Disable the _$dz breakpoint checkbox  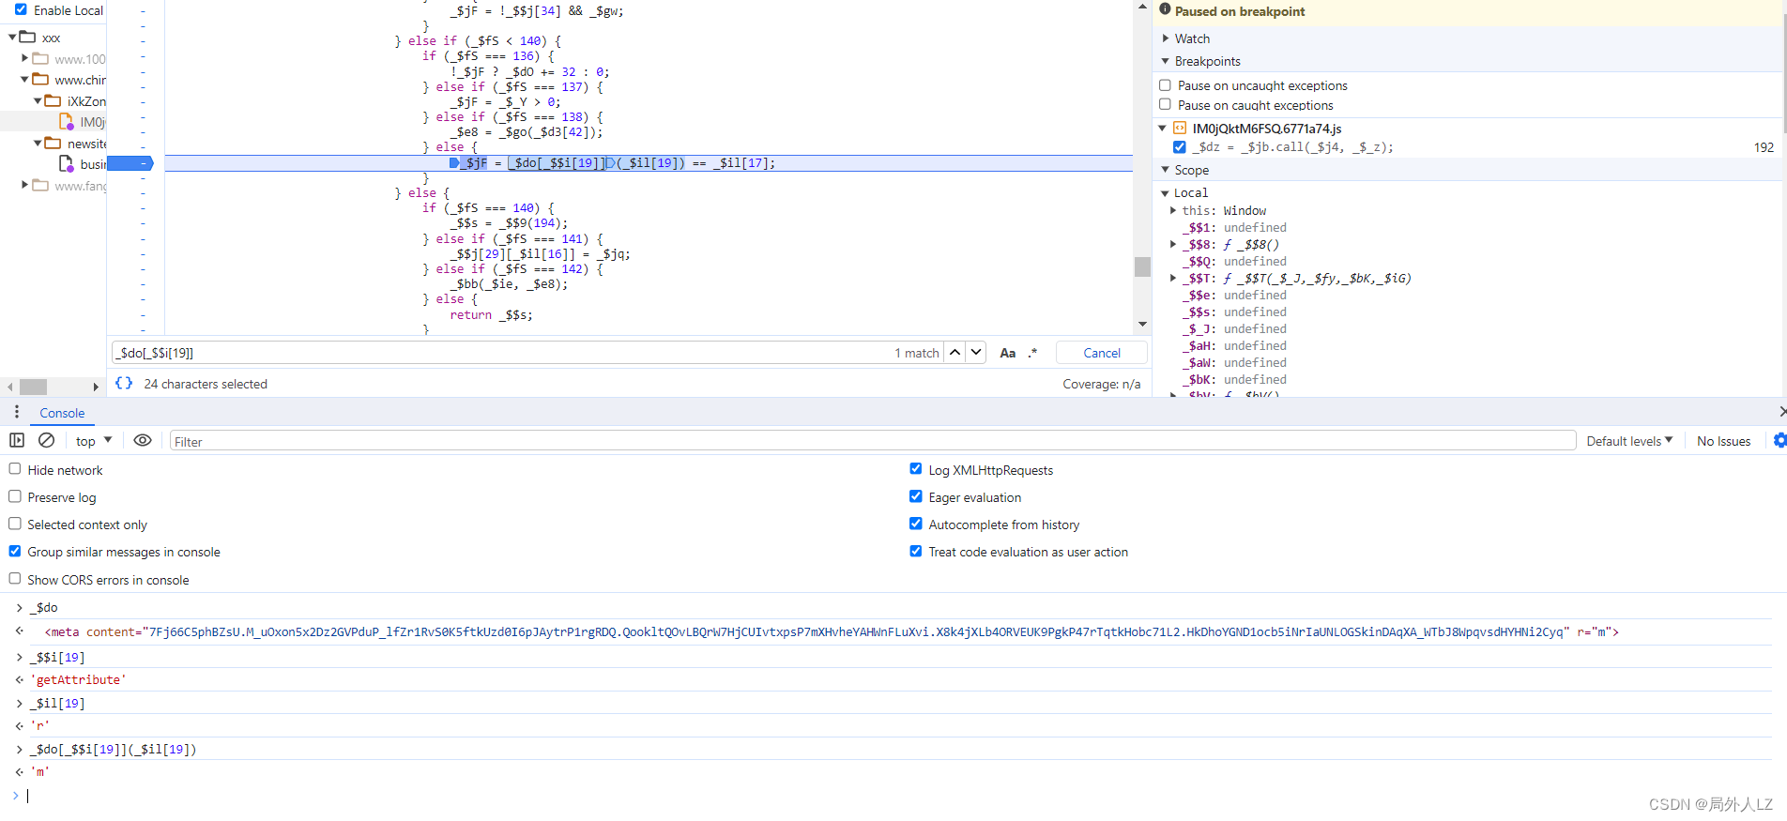click(1180, 146)
